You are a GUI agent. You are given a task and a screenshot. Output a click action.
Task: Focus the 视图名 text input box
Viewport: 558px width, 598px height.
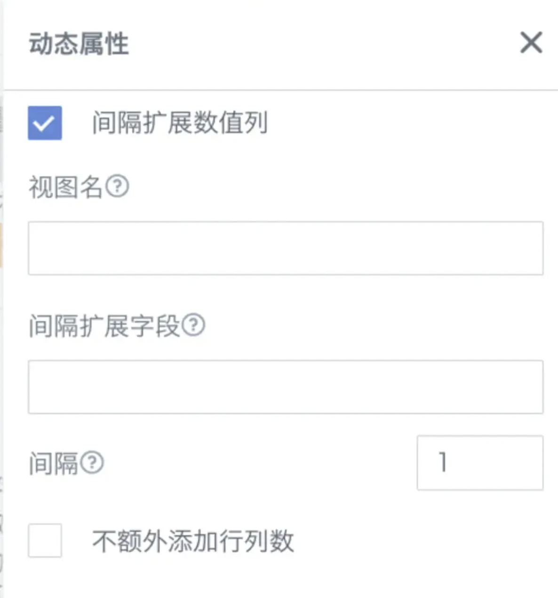[x=286, y=248]
